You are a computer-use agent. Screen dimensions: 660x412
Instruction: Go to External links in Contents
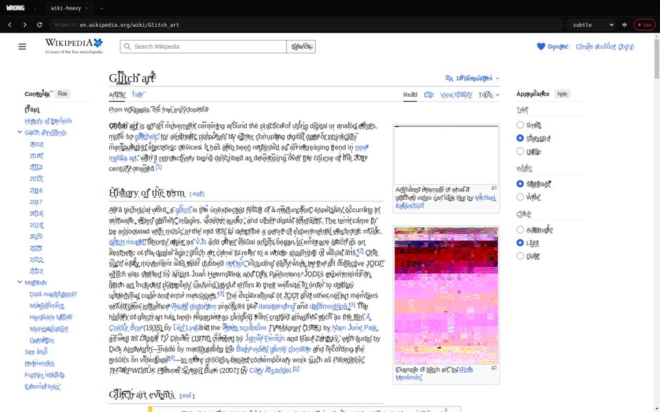42,387
